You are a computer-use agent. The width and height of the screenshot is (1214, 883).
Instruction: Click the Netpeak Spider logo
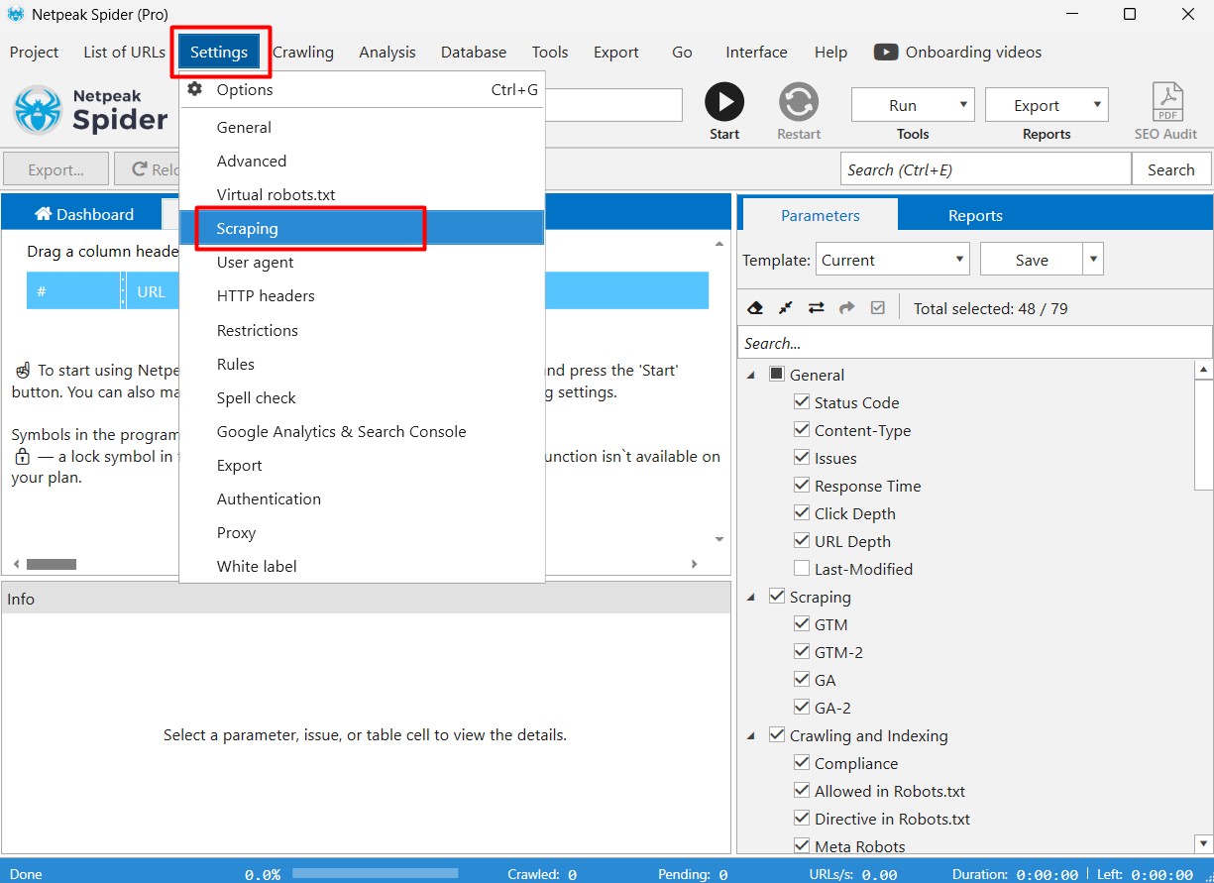tap(90, 110)
